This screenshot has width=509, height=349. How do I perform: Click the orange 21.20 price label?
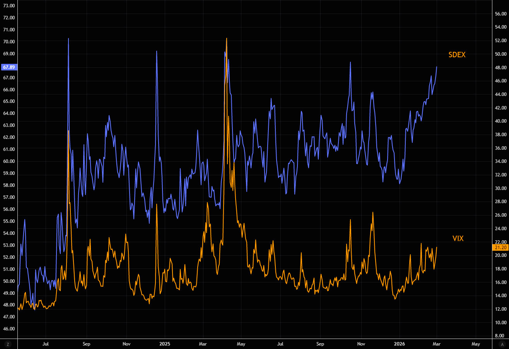[500, 247]
